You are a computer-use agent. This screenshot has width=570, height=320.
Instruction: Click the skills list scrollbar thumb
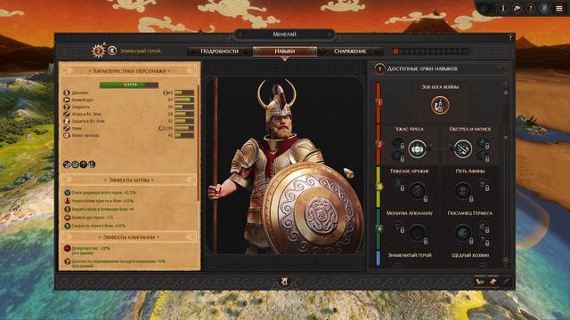coord(506,115)
